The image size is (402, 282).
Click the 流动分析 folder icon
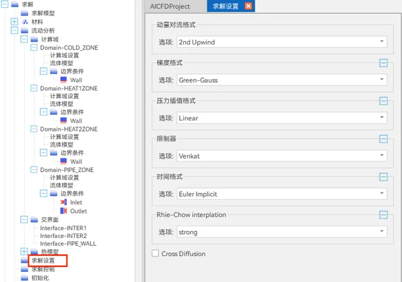(x=25, y=31)
